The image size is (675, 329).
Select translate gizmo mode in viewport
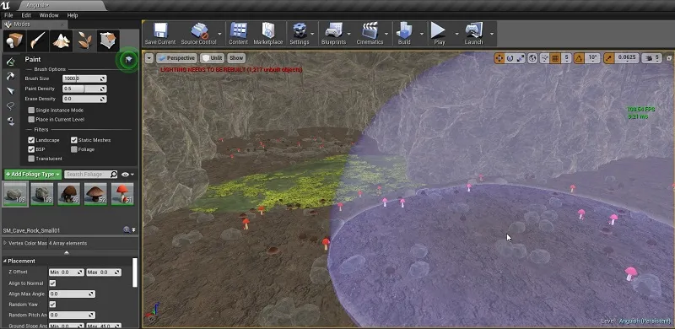click(499, 57)
